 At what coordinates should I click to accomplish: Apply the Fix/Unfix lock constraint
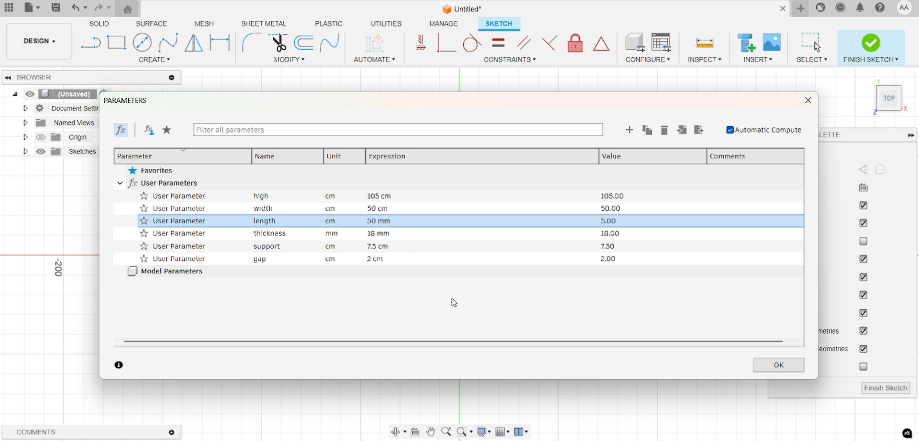coord(575,43)
